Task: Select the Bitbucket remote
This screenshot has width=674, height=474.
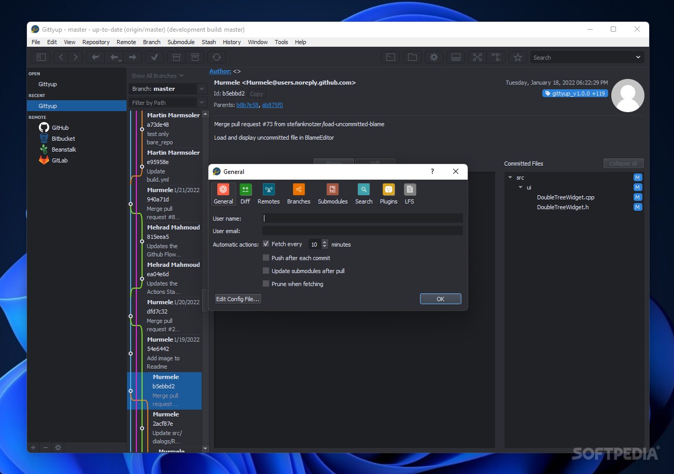Action: [57, 139]
